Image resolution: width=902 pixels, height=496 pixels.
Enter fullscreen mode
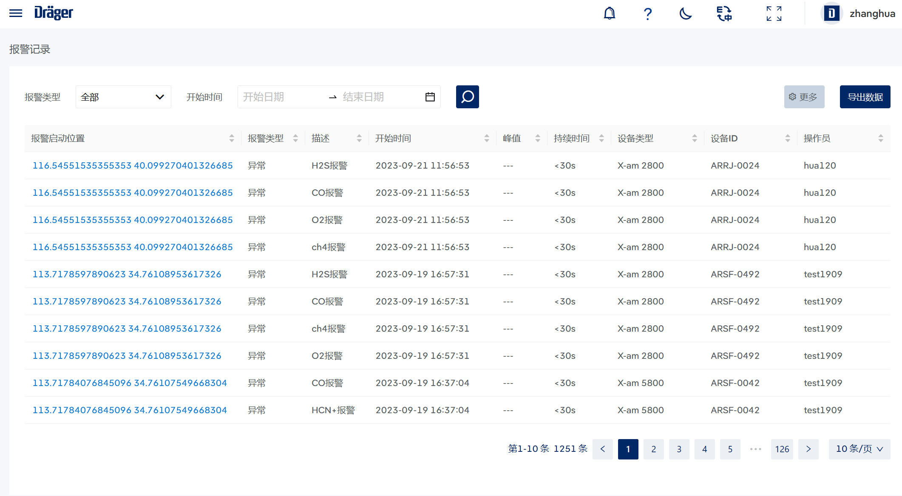pos(774,14)
